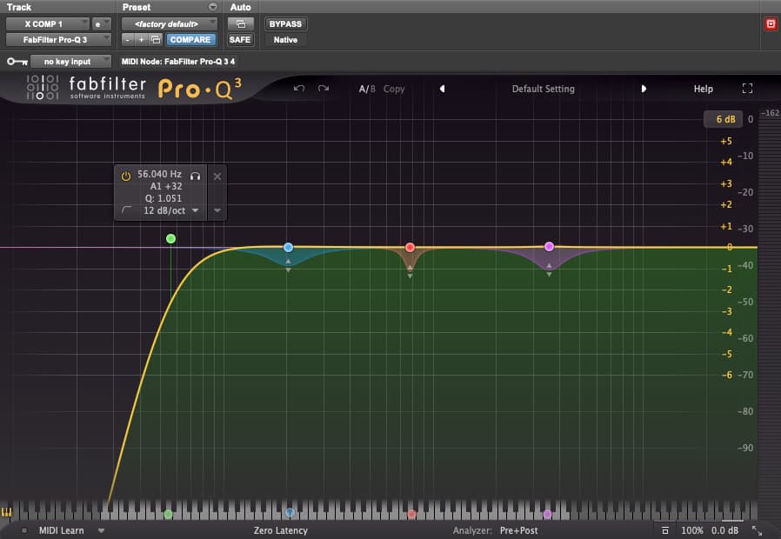Click purple band gain arrows below node
The width and height of the screenshot is (781, 539).
[549, 269]
